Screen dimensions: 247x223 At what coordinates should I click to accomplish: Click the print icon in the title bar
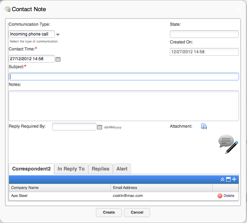click(238, 9)
